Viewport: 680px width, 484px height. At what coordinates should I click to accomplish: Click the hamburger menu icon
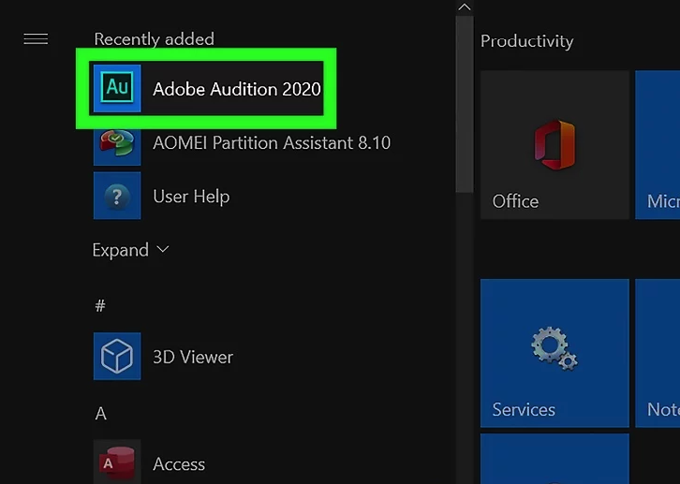click(36, 39)
